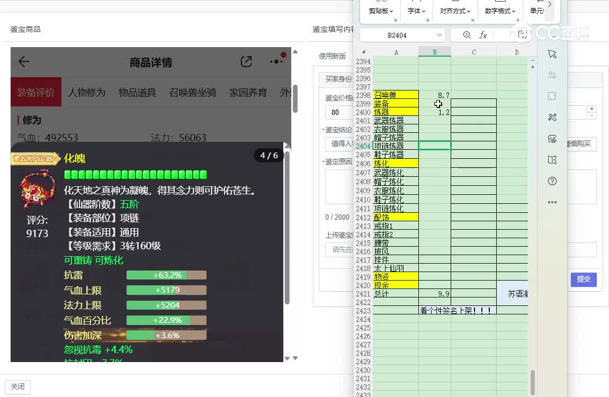Click the share icon beside 商品详情 title
Image resolution: width=609 pixels, height=397 pixels.
click(246, 62)
